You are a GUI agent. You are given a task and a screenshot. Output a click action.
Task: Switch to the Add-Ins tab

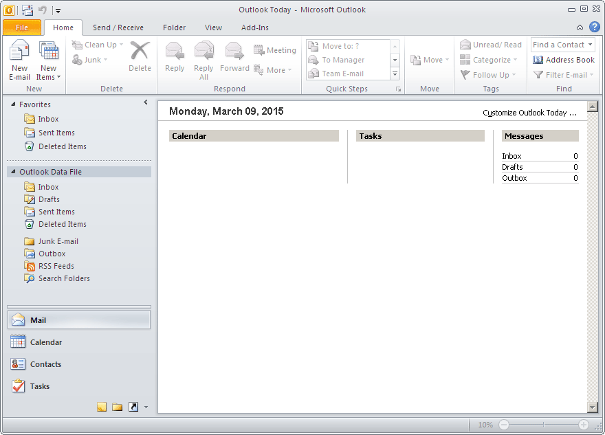tap(254, 27)
